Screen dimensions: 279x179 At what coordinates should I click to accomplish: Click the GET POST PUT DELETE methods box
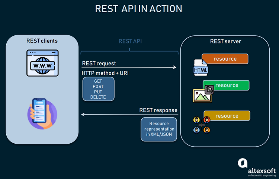pyautogui.click(x=99, y=89)
